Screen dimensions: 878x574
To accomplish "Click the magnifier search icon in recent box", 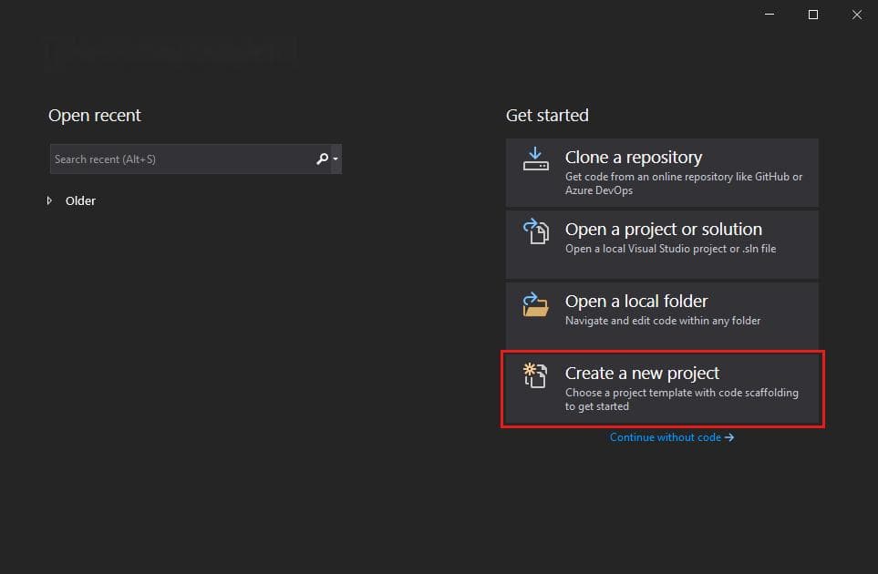I will [322, 159].
